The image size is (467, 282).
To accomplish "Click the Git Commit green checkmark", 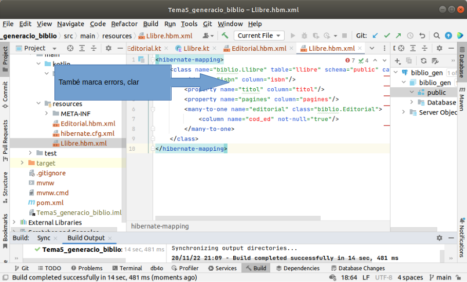I will tap(387, 36).
